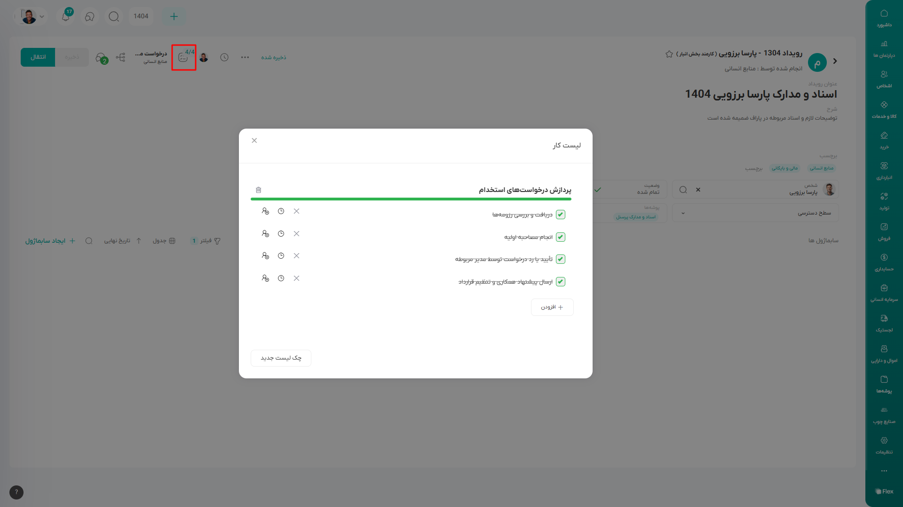Open the three-dots more options menu

click(245, 57)
